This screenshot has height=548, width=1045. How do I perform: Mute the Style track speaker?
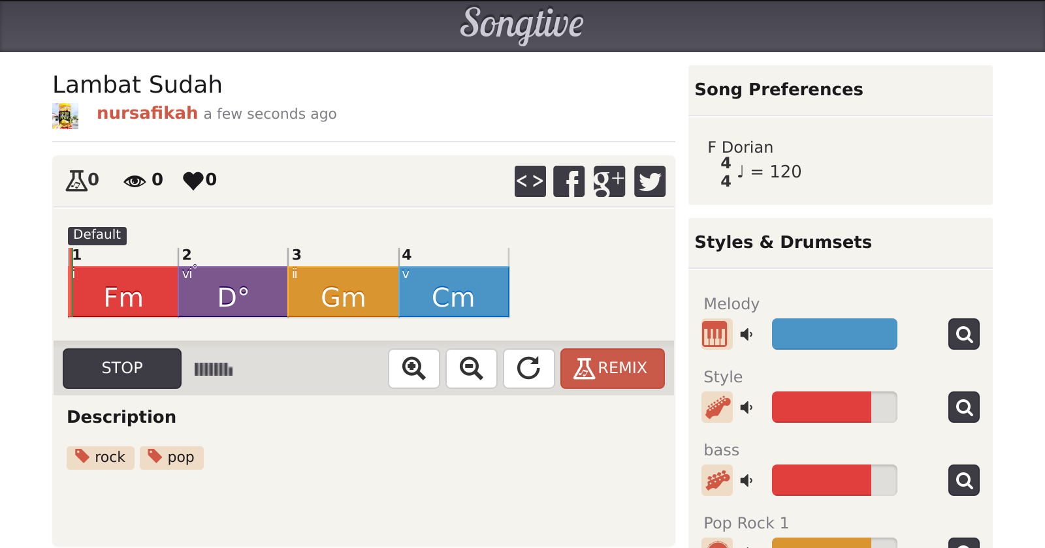(x=747, y=408)
